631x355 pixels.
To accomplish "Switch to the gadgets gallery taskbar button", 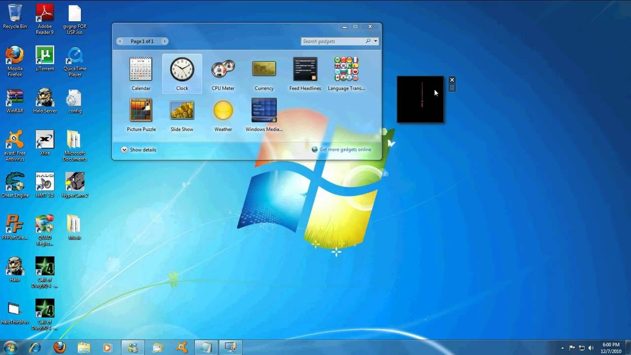I will [231, 347].
